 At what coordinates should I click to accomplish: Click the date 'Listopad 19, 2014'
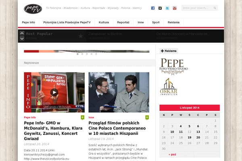pos(101,139)
